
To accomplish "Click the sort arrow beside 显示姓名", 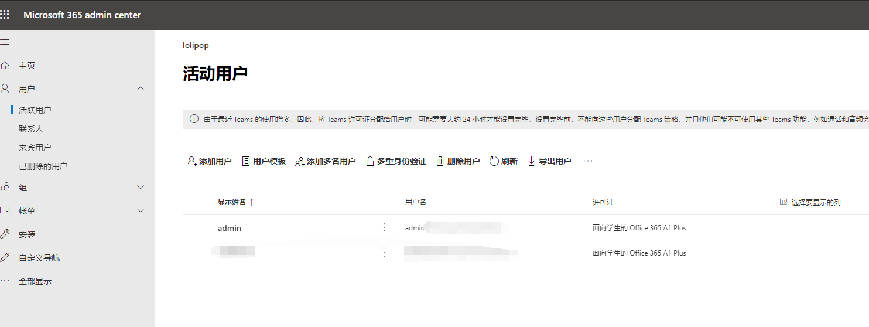I will click(x=252, y=202).
